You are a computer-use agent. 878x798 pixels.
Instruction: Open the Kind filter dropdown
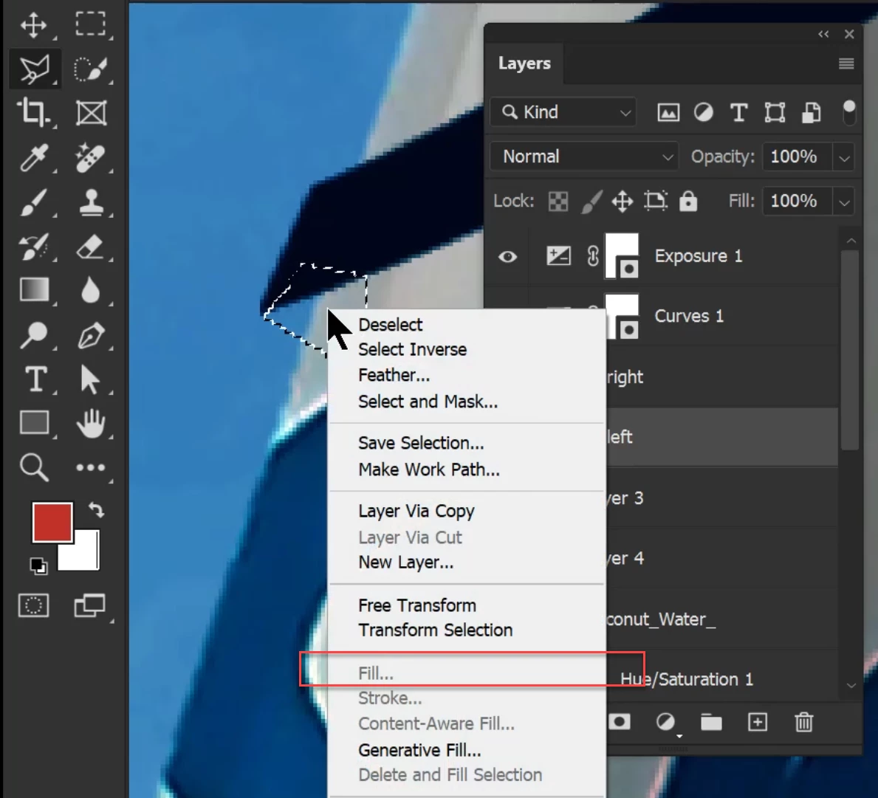563,112
